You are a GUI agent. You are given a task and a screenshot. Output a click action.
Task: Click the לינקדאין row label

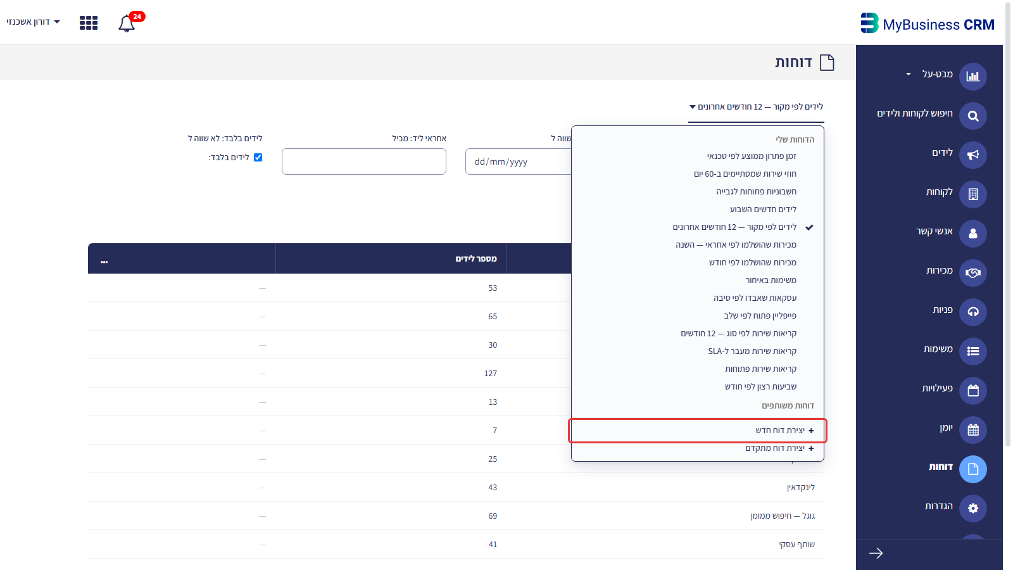pos(801,487)
